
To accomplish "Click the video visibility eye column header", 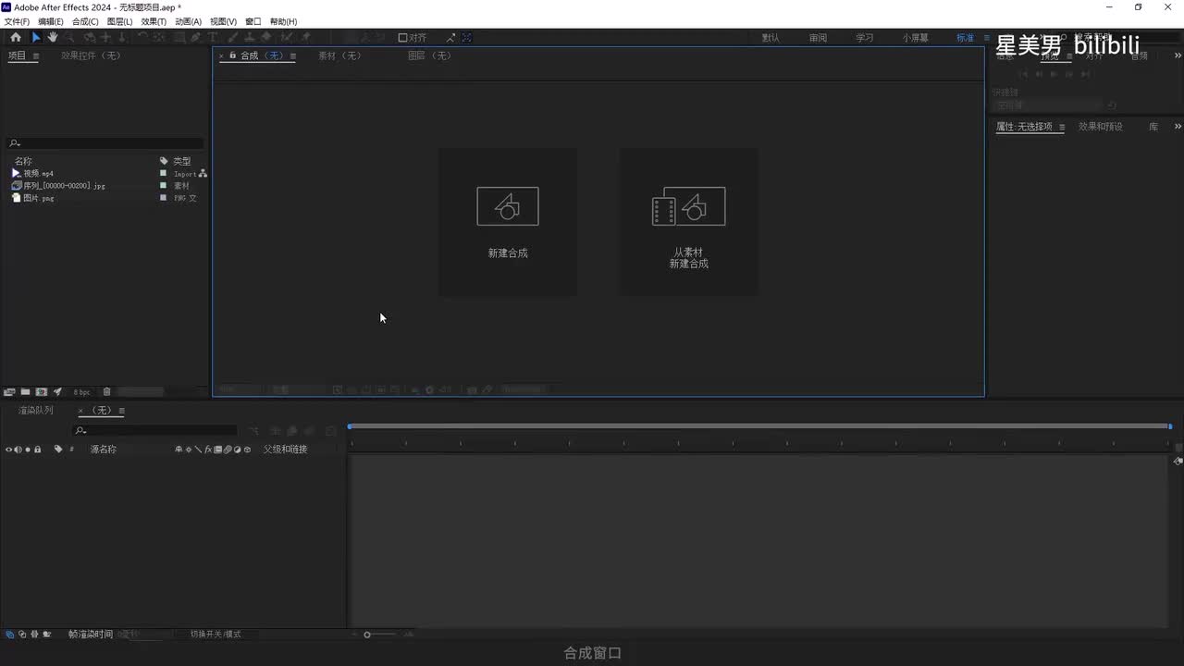I will click(x=8, y=450).
